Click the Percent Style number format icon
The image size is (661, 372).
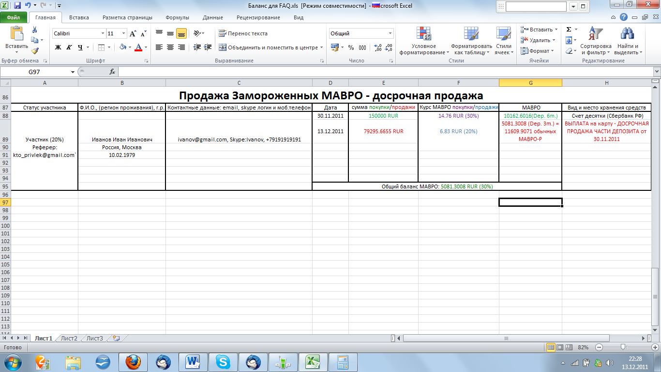351,47
